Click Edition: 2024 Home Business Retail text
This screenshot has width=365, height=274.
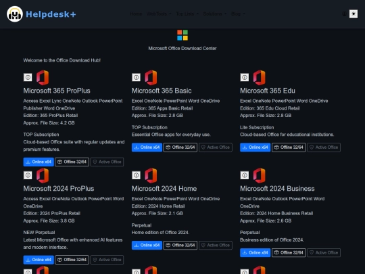coord(276,213)
